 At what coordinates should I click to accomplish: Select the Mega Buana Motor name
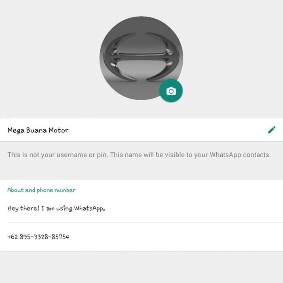(x=38, y=130)
